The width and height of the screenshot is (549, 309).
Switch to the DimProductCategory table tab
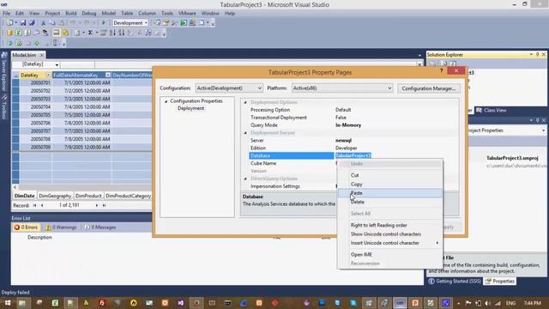pyautogui.click(x=128, y=196)
